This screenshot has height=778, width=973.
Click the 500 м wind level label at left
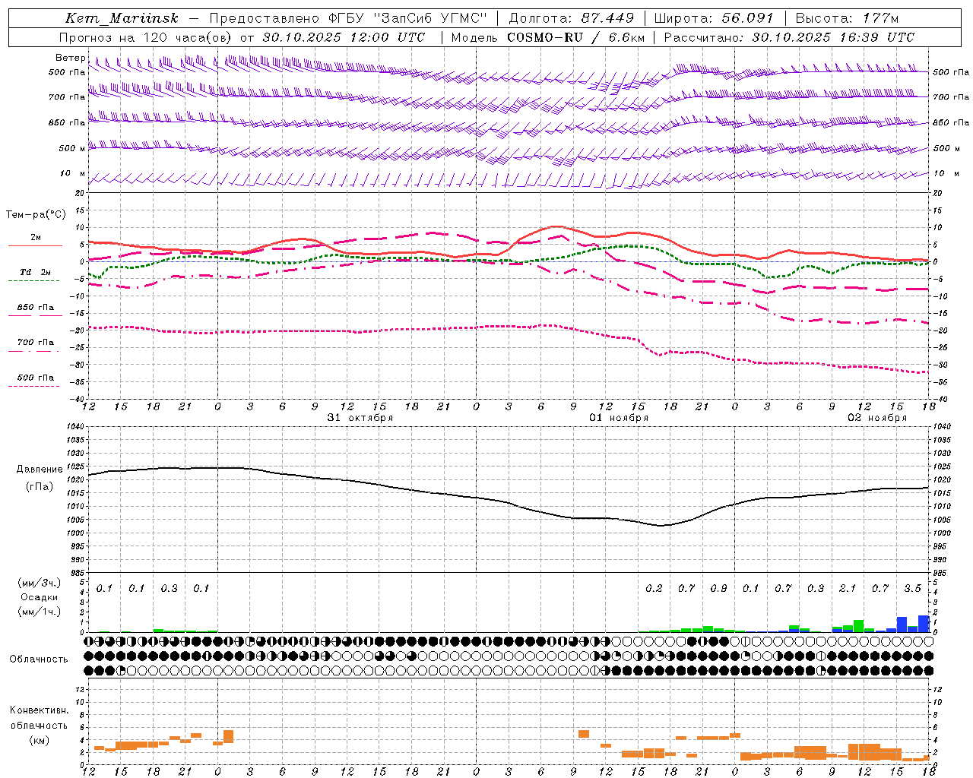click(x=73, y=149)
